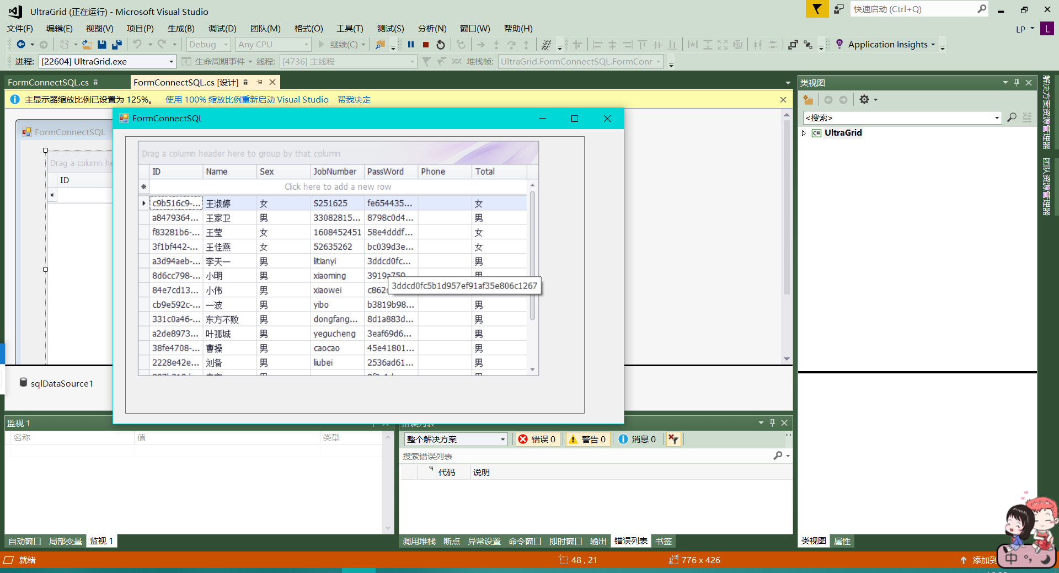Open the 工具(T) menu
This screenshot has height=573, width=1059.
[350, 29]
